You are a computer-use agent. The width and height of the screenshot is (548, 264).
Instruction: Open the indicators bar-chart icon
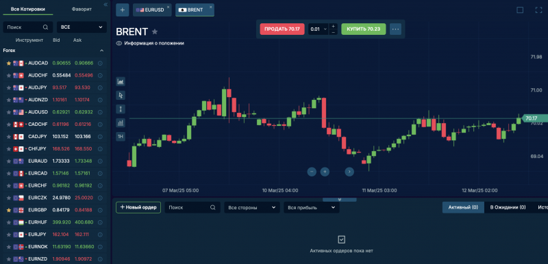coord(121,122)
